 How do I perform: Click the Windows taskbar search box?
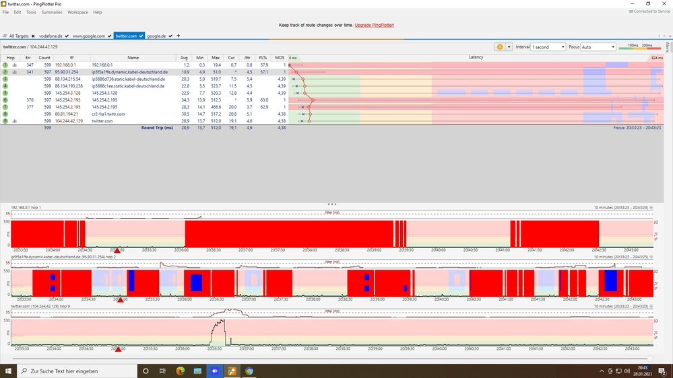(77, 371)
